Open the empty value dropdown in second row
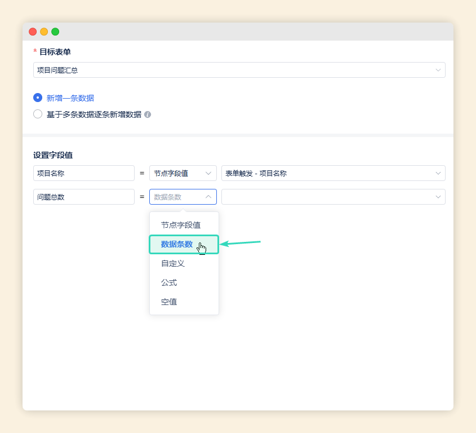The height and width of the screenshot is (433, 476). click(x=333, y=197)
